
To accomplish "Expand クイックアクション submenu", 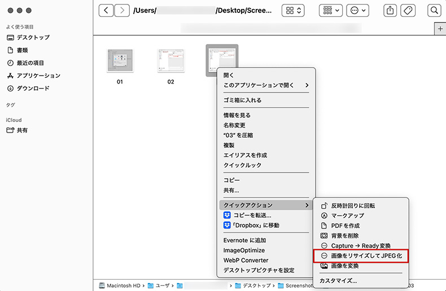I will [x=266, y=205].
